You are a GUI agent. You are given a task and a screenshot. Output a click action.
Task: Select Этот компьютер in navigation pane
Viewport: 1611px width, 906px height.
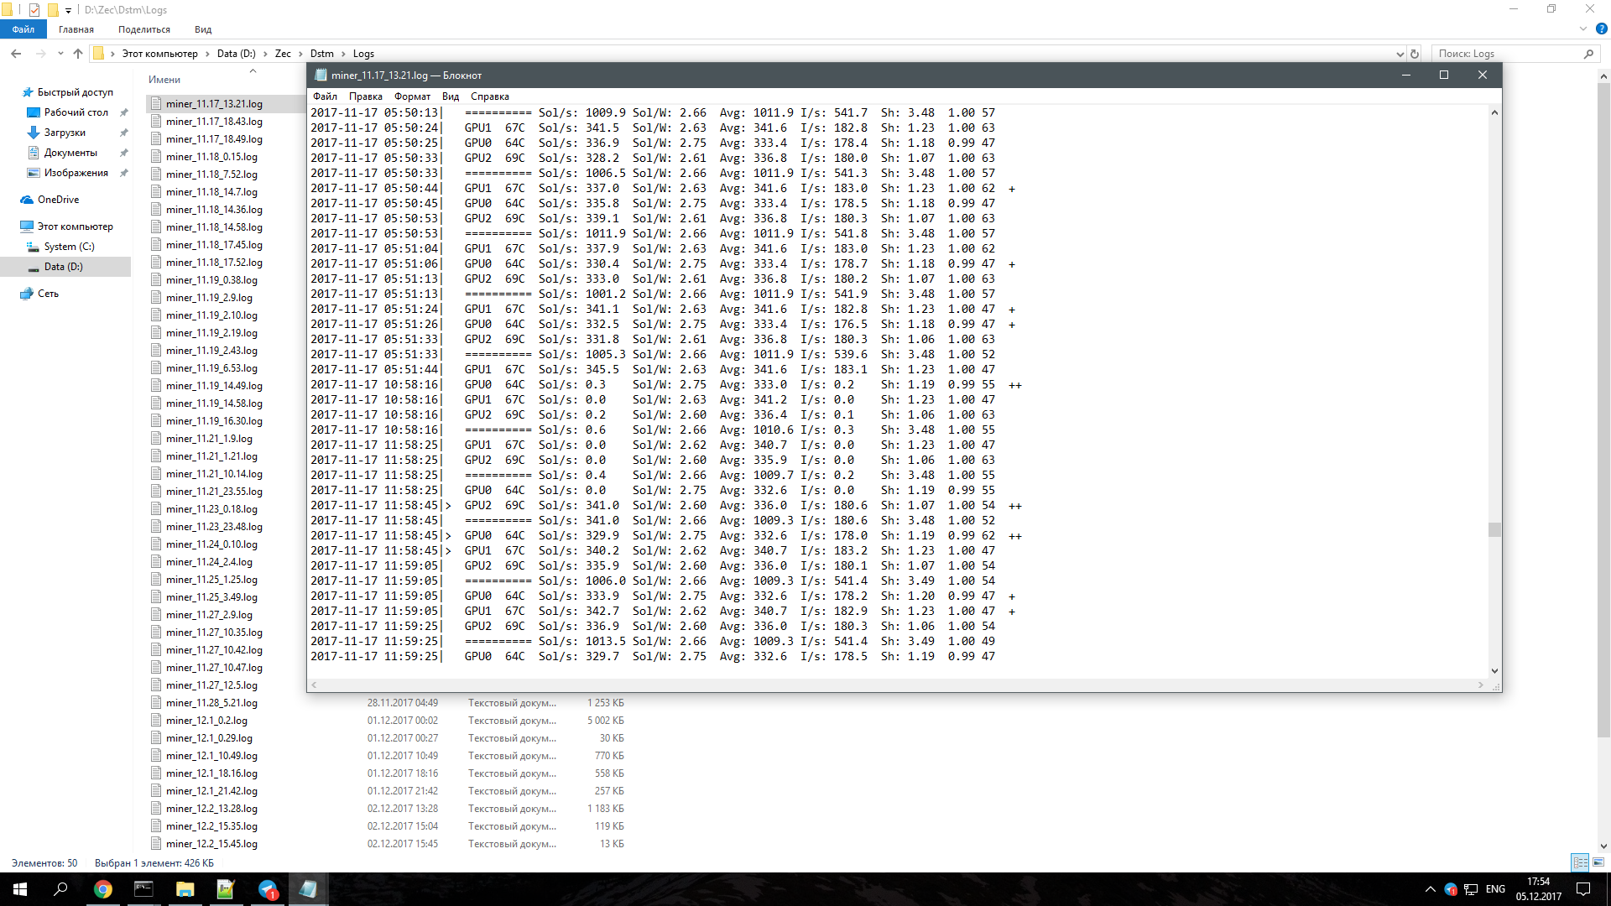tap(75, 226)
